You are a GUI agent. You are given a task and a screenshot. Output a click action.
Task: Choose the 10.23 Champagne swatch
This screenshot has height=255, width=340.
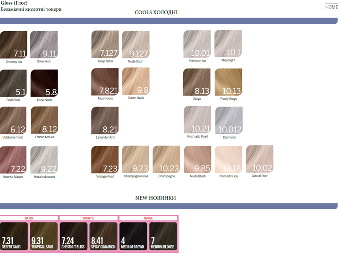click(166, 159)
